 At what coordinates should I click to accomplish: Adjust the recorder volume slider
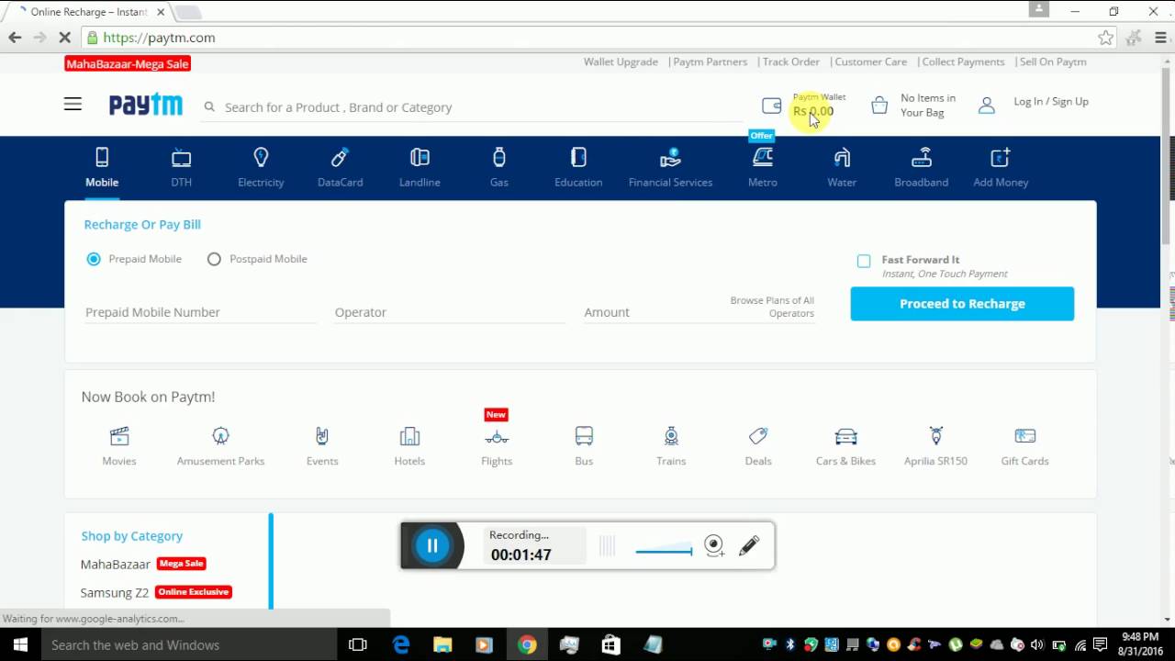[x=664, y=551]
